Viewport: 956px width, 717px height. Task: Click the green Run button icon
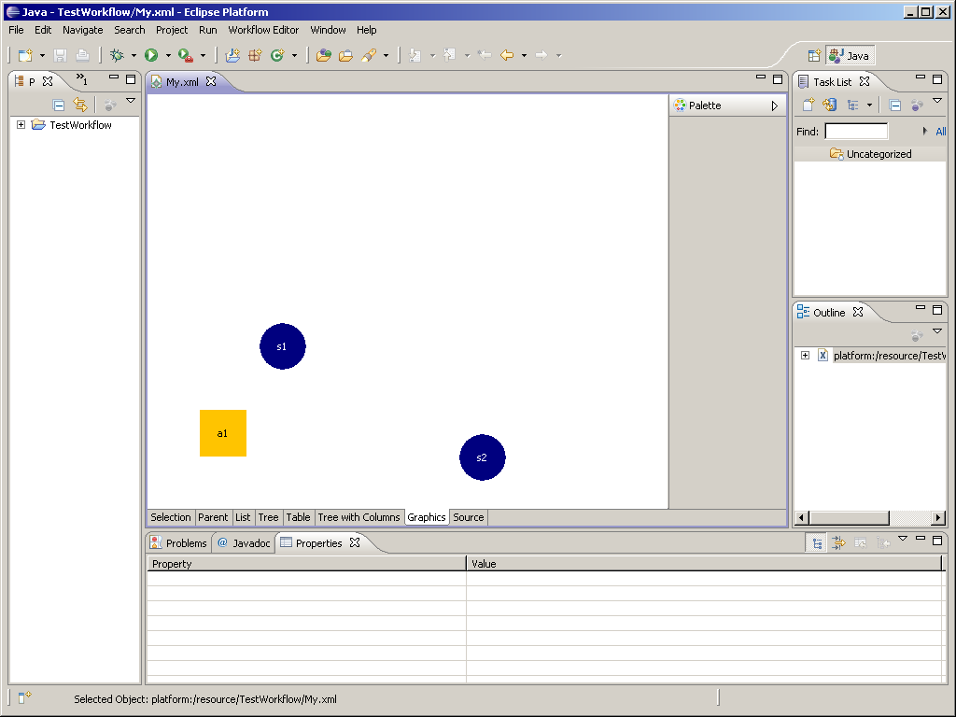click(151, 56)
